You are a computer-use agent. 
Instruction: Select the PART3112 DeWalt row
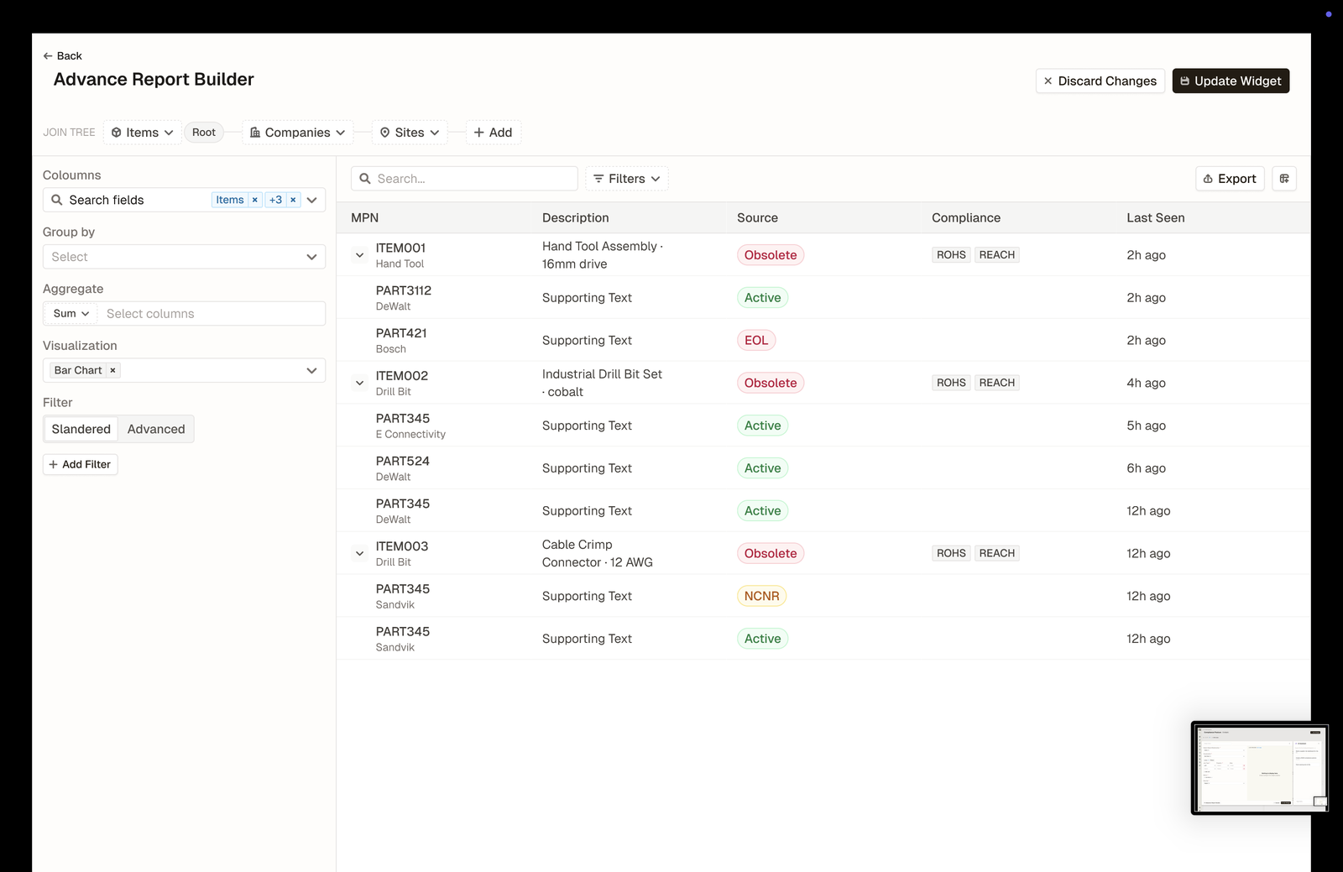click(x=823, y=298)
